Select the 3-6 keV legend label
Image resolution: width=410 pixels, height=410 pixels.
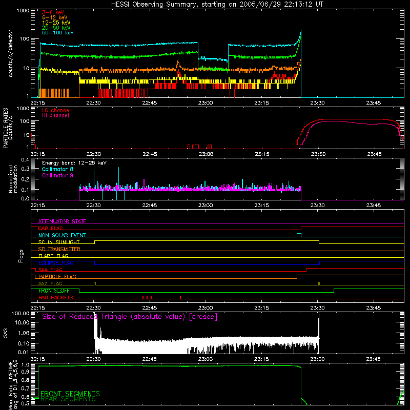click(x=53, y=12)
